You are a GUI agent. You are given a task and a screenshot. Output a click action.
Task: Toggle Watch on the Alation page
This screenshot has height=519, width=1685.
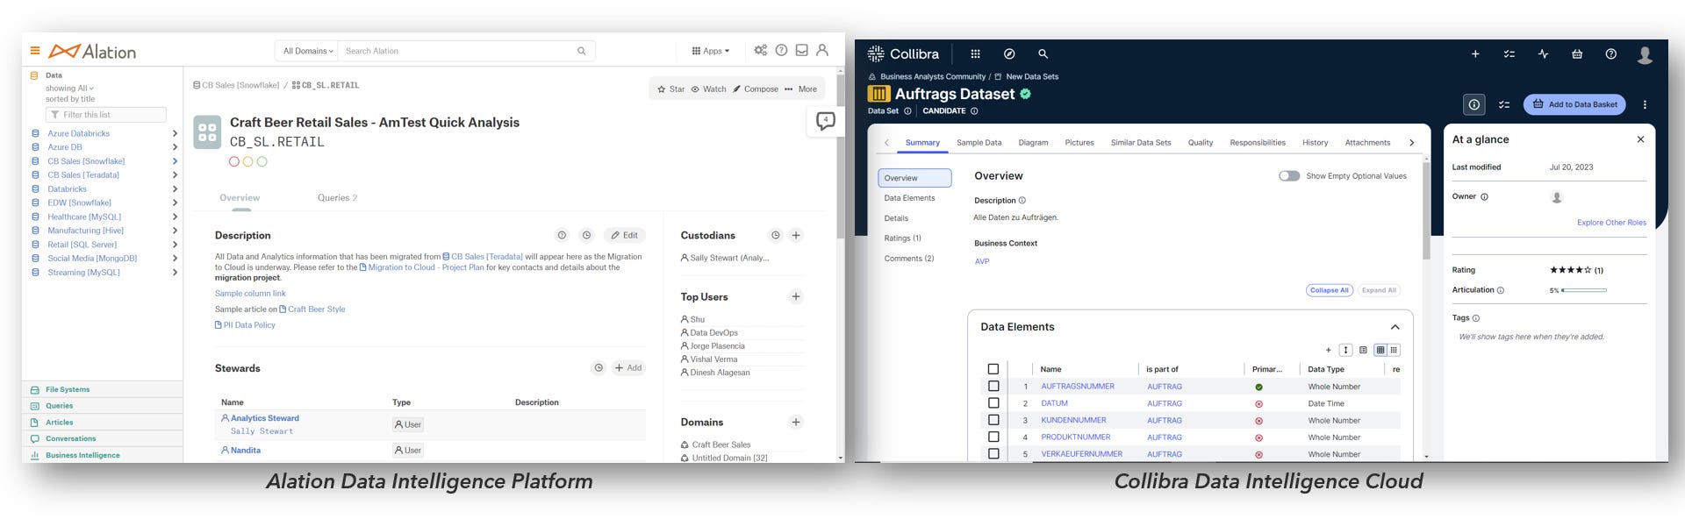click(708, 89)
